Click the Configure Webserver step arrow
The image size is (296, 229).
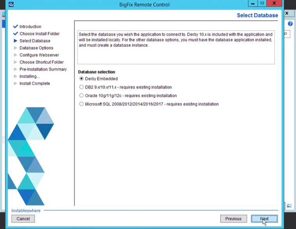pos(15,55)
